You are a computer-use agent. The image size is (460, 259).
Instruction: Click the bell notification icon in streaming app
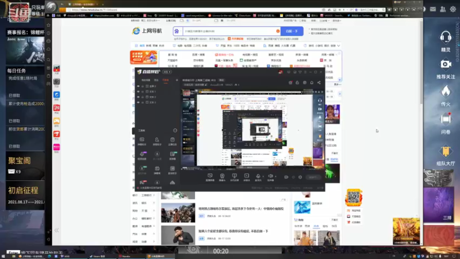pos(312,83)
